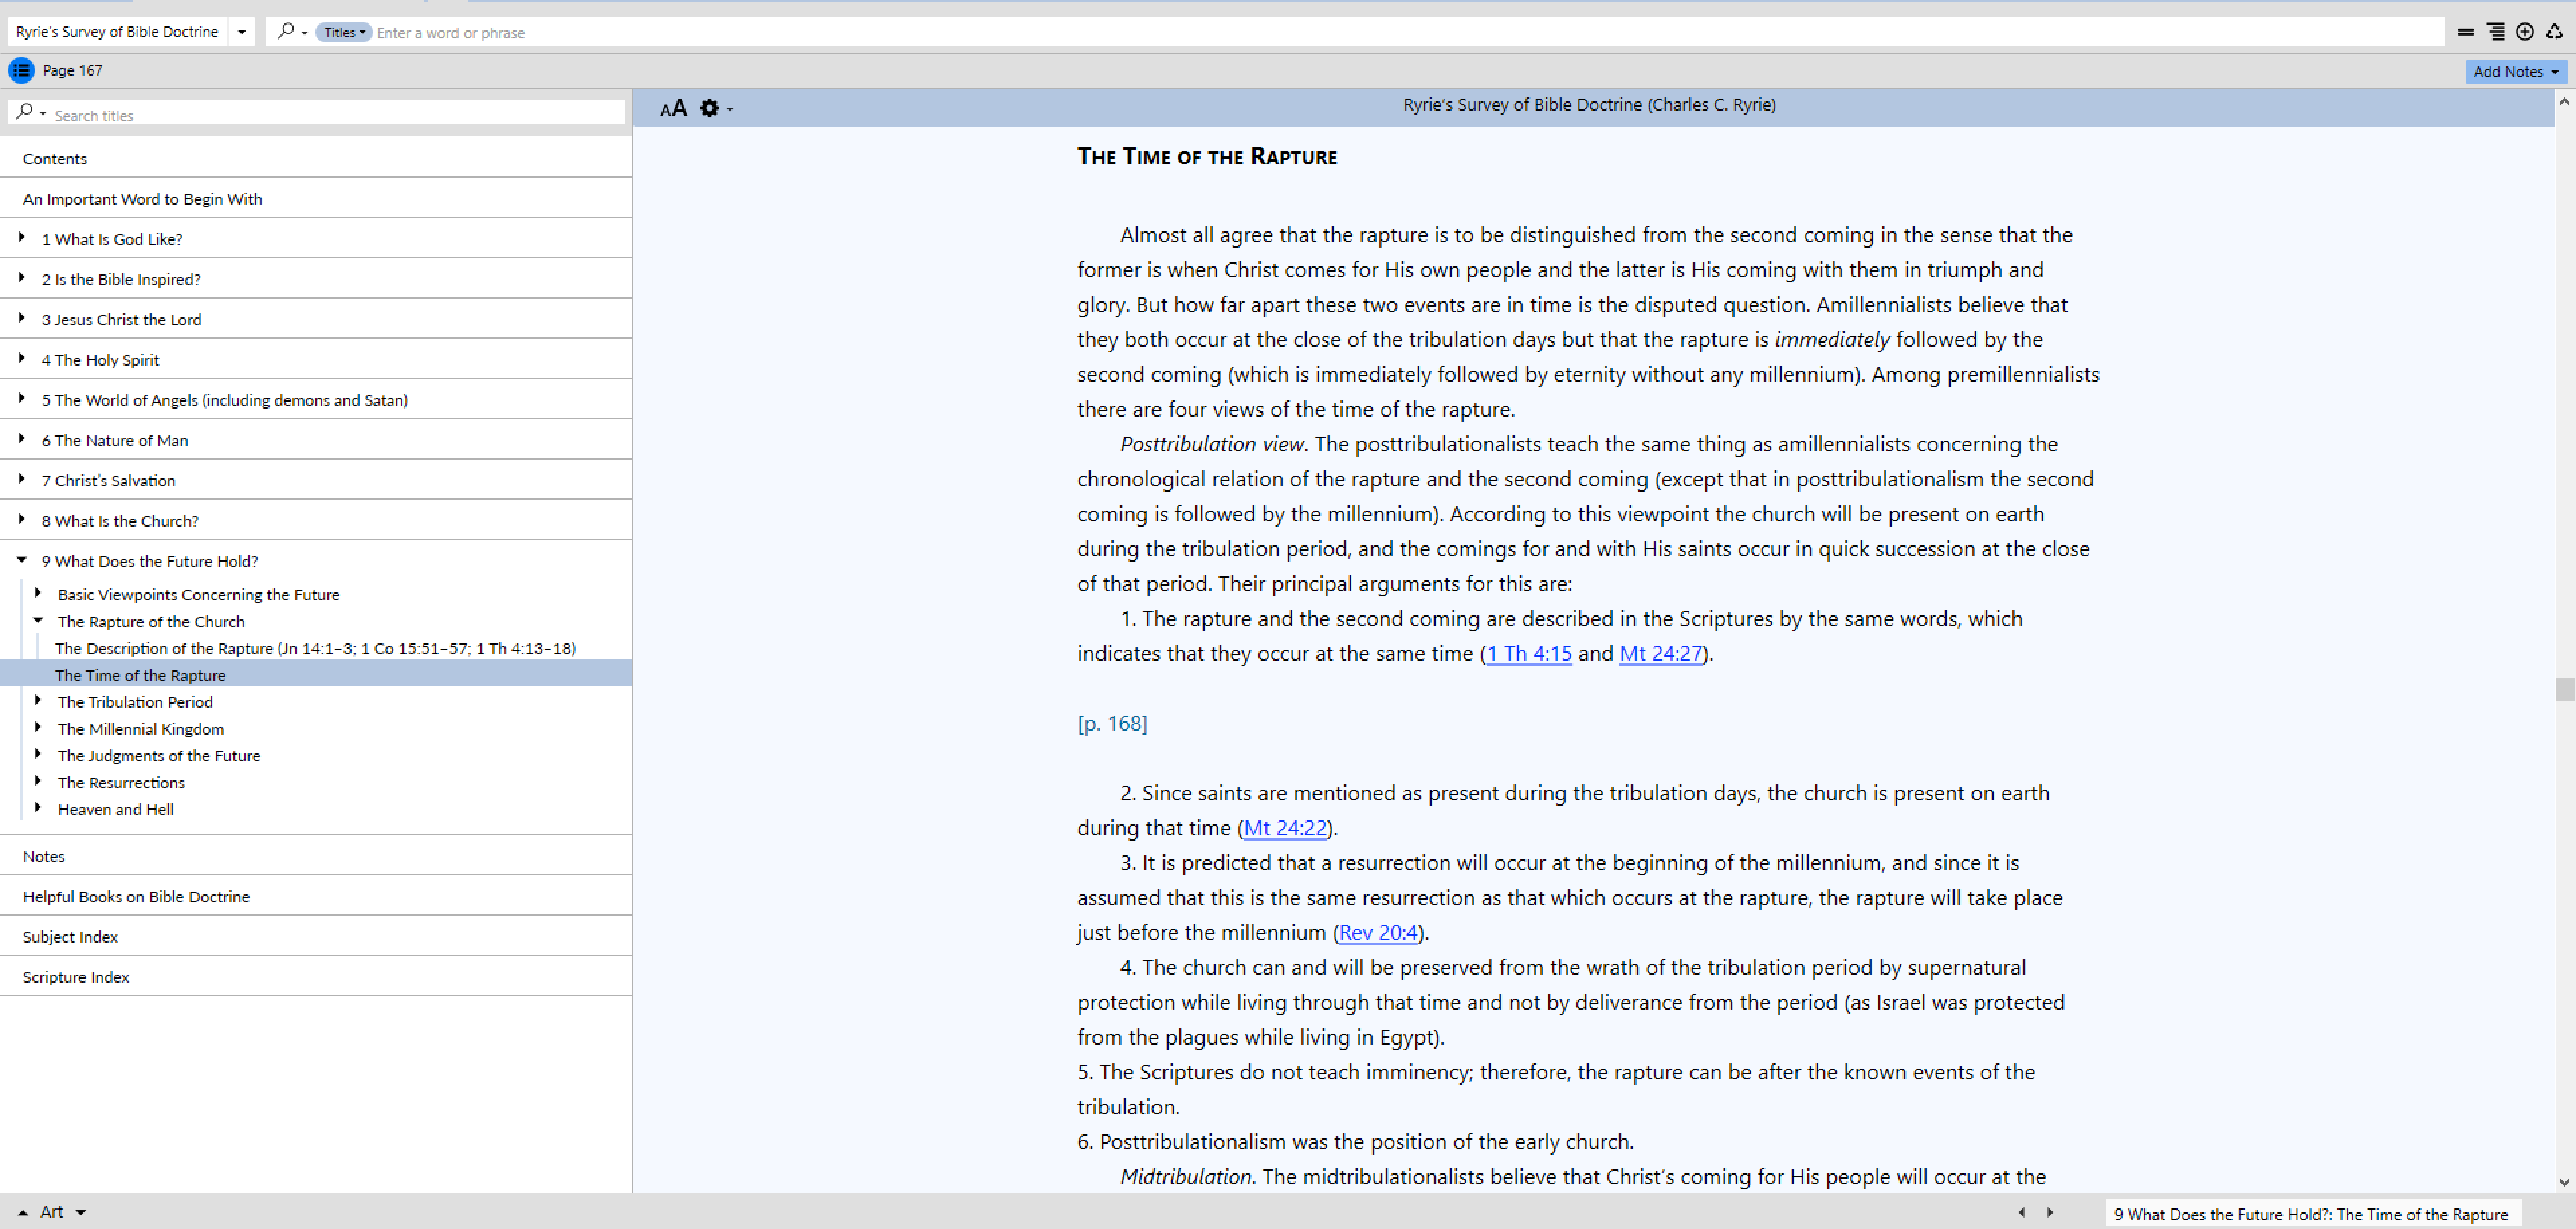
Task: Expand The Tribulation Period node
Action: click(x=38, y=701)
